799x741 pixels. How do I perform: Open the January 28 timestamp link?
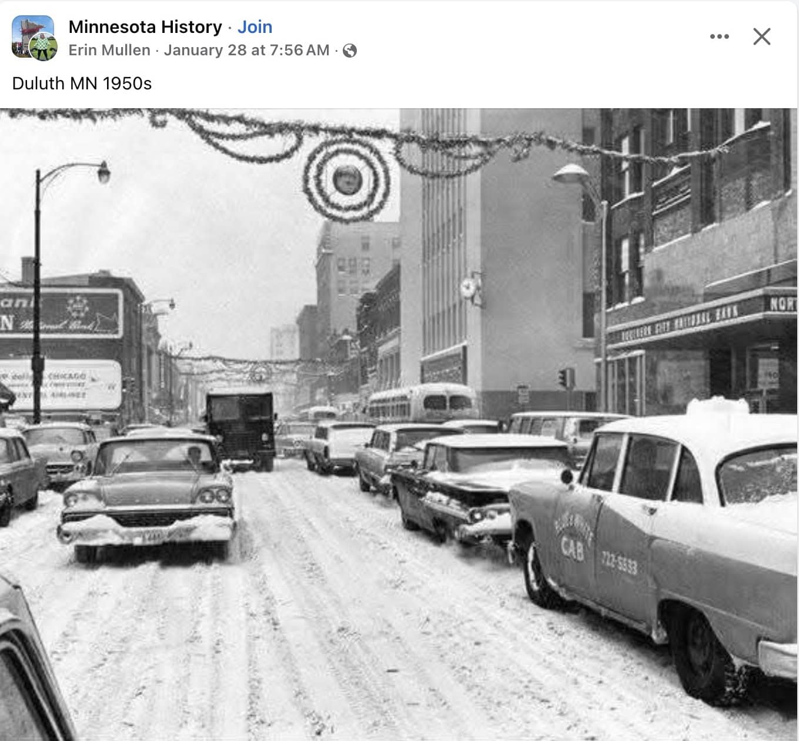(x=246, y=51)
